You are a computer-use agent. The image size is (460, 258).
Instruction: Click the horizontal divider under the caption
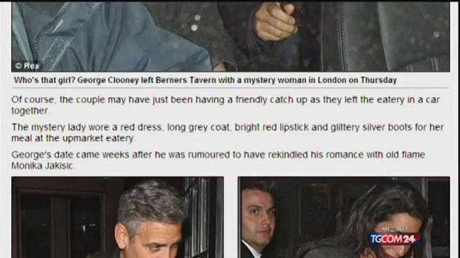(x=230, y=87)
